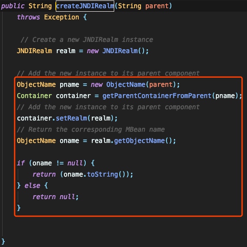Screen dimensions: 247x247
Task: Click the 'parent' parameter in the method signature
Action: 157,6
